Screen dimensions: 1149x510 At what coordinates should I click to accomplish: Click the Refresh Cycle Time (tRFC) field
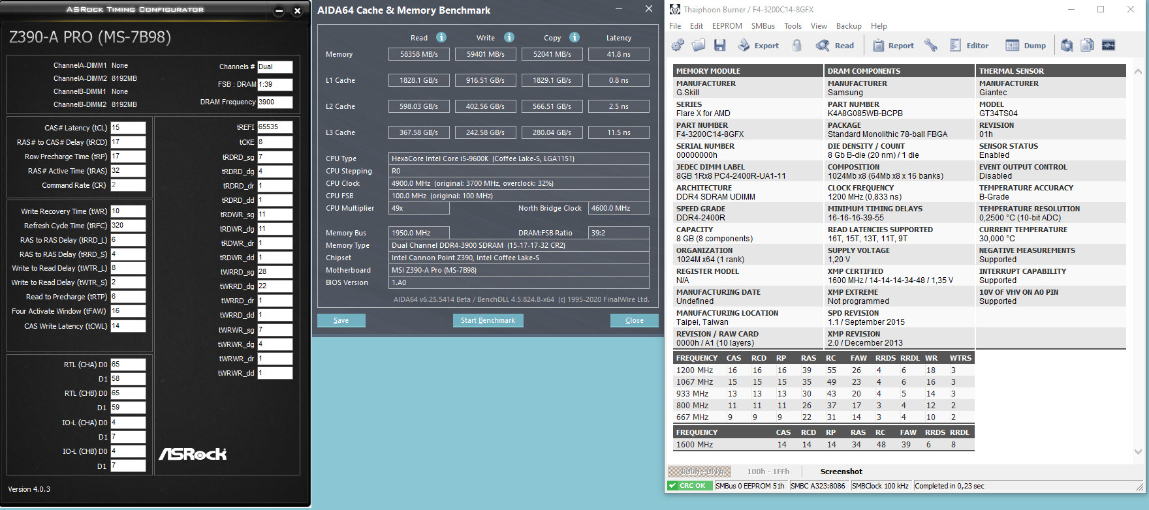click(128, 226)
